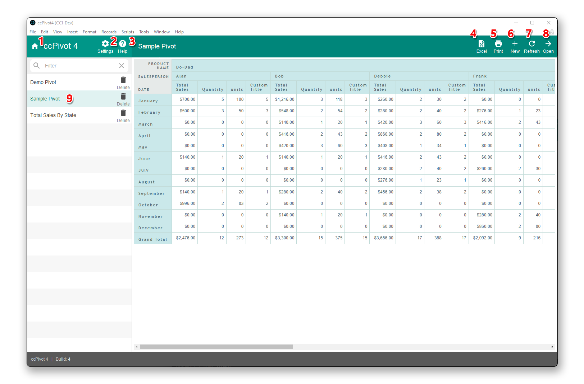Refresh the pivot data
The image size is (584, 384).
pos(531,44)
